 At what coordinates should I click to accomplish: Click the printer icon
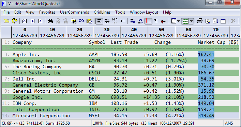click(x=200, y=21)
